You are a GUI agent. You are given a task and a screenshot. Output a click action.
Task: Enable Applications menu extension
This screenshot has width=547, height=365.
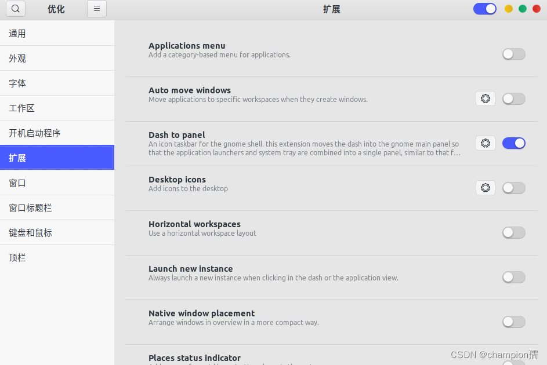[x=514, y=54]
